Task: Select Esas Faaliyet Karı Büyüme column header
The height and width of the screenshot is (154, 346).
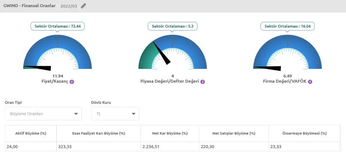Action: (98, 133)
